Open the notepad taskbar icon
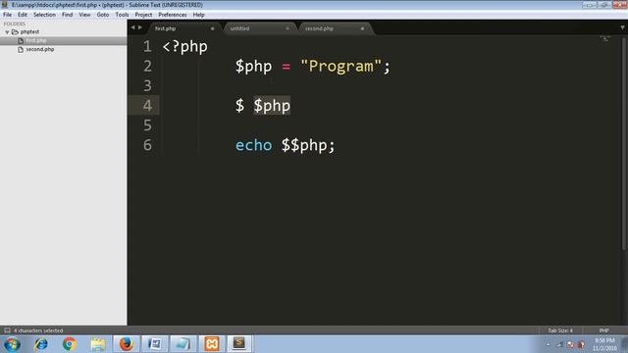The image size is (628, 353). (x=183, y=344)
